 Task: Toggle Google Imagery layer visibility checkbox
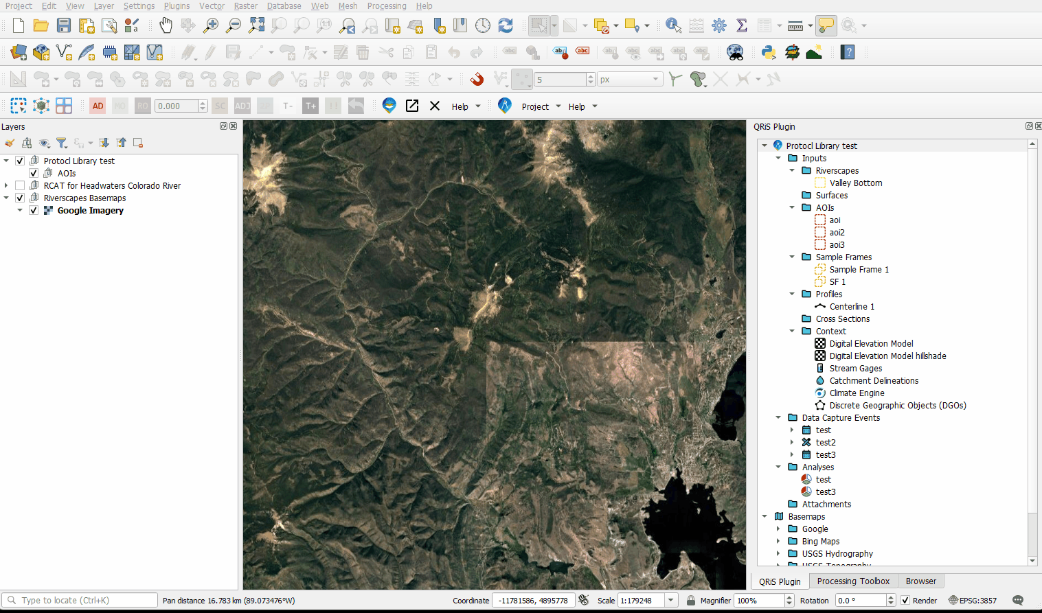34,210
